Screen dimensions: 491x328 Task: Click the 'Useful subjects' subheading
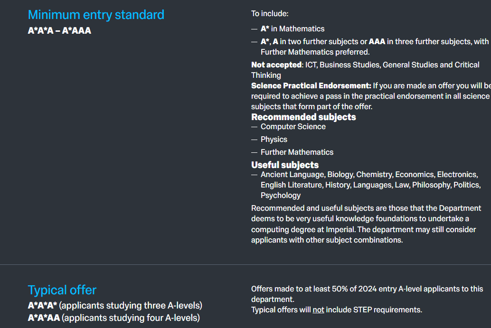pos(284,165)
